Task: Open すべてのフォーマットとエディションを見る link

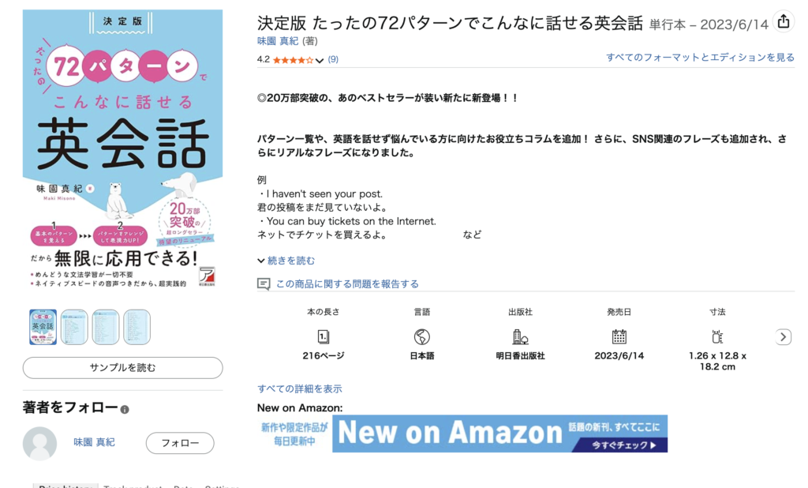Action: (700, 58)
